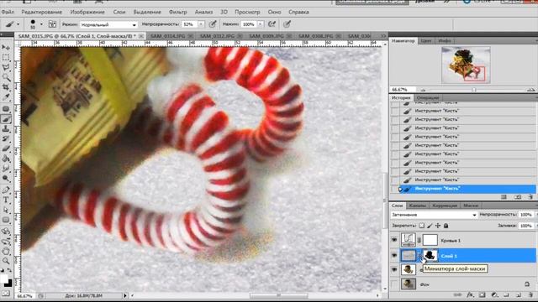Select the Brush tool in toolbox

pyautogui.click(x=6, y=119)
